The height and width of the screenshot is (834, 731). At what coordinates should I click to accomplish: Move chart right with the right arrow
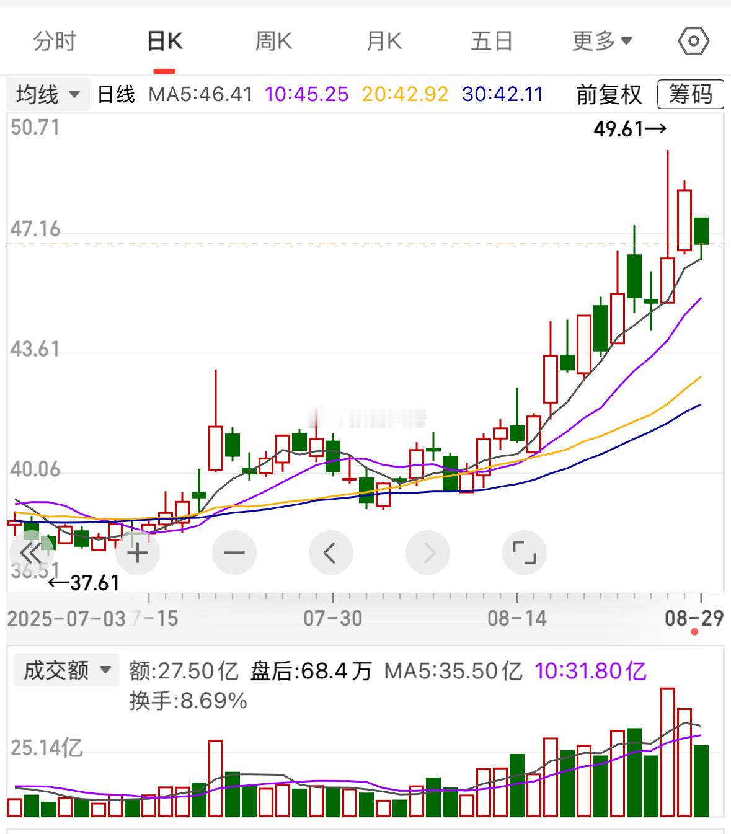(x=428, y=552)
